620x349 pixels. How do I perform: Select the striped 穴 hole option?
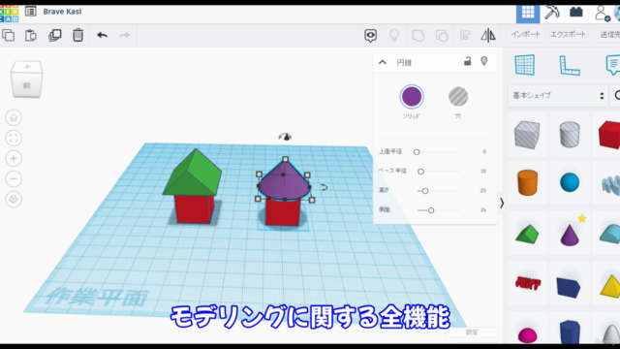pyautogui.click(x=458, y=97)
